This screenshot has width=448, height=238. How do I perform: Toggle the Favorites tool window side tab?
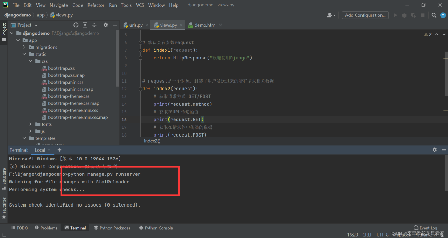pyautogui.click(x=4, y=208)
